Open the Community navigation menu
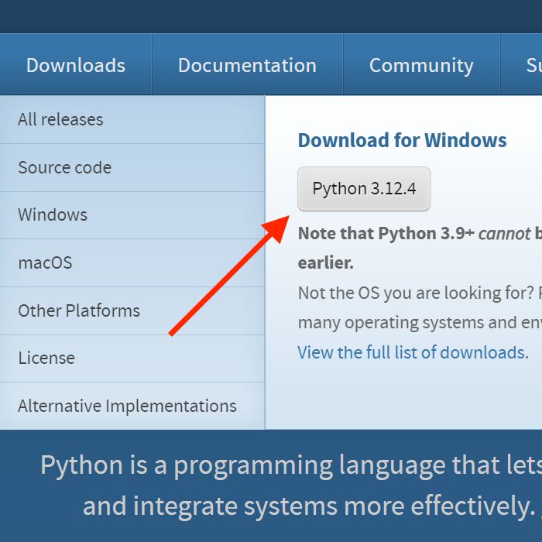The width and height of the screenshot is (542, 542). (421, 65)
